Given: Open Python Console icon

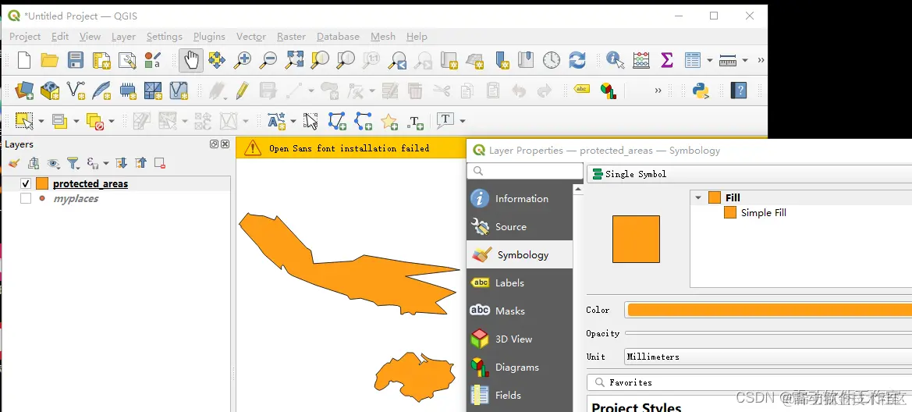Looking at the screenshot, I should tap(701, 91).
